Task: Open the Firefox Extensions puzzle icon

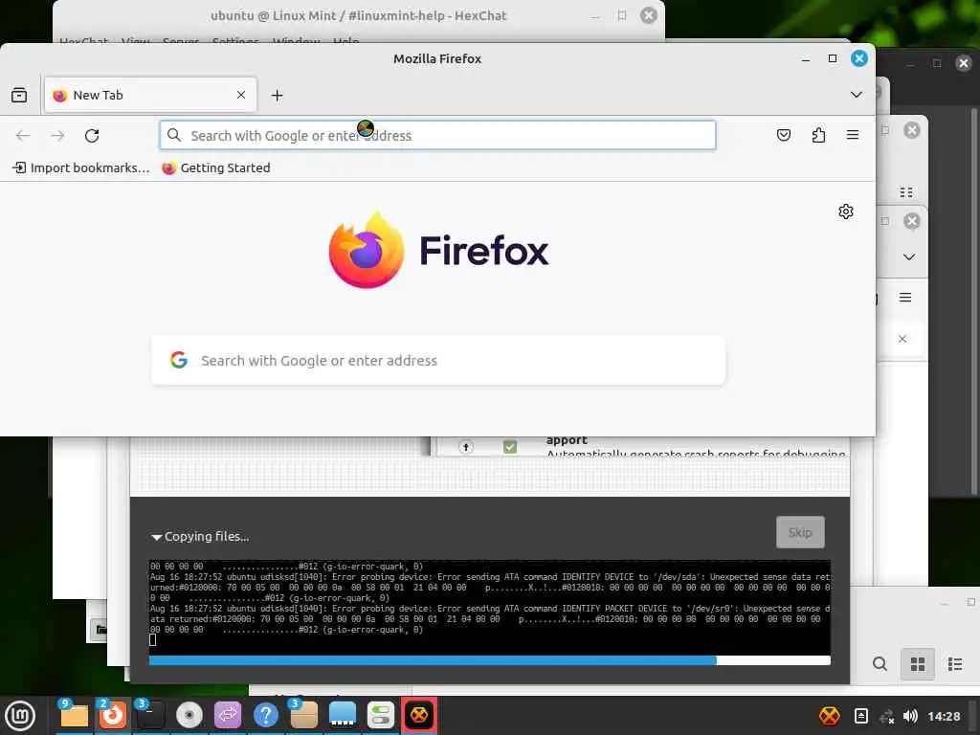Action: 818,135
